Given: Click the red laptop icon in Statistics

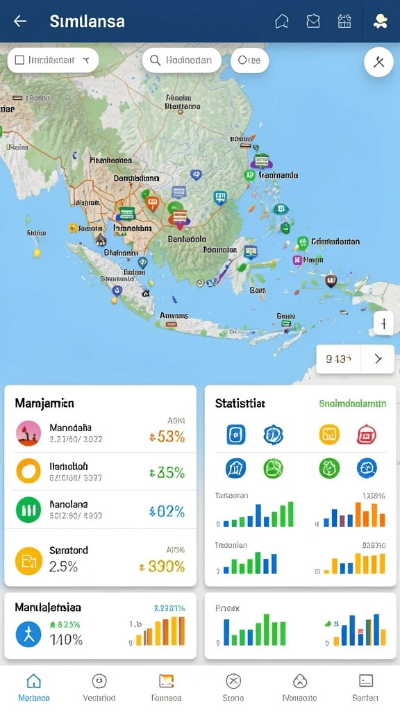Looking at the screenshot, I should [x=367, y=435].
